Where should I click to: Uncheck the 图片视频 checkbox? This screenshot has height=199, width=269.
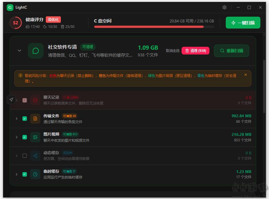click(25, 137)
